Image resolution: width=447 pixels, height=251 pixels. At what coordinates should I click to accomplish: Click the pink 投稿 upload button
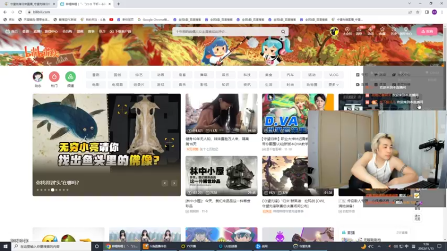[x=427, y=31]
